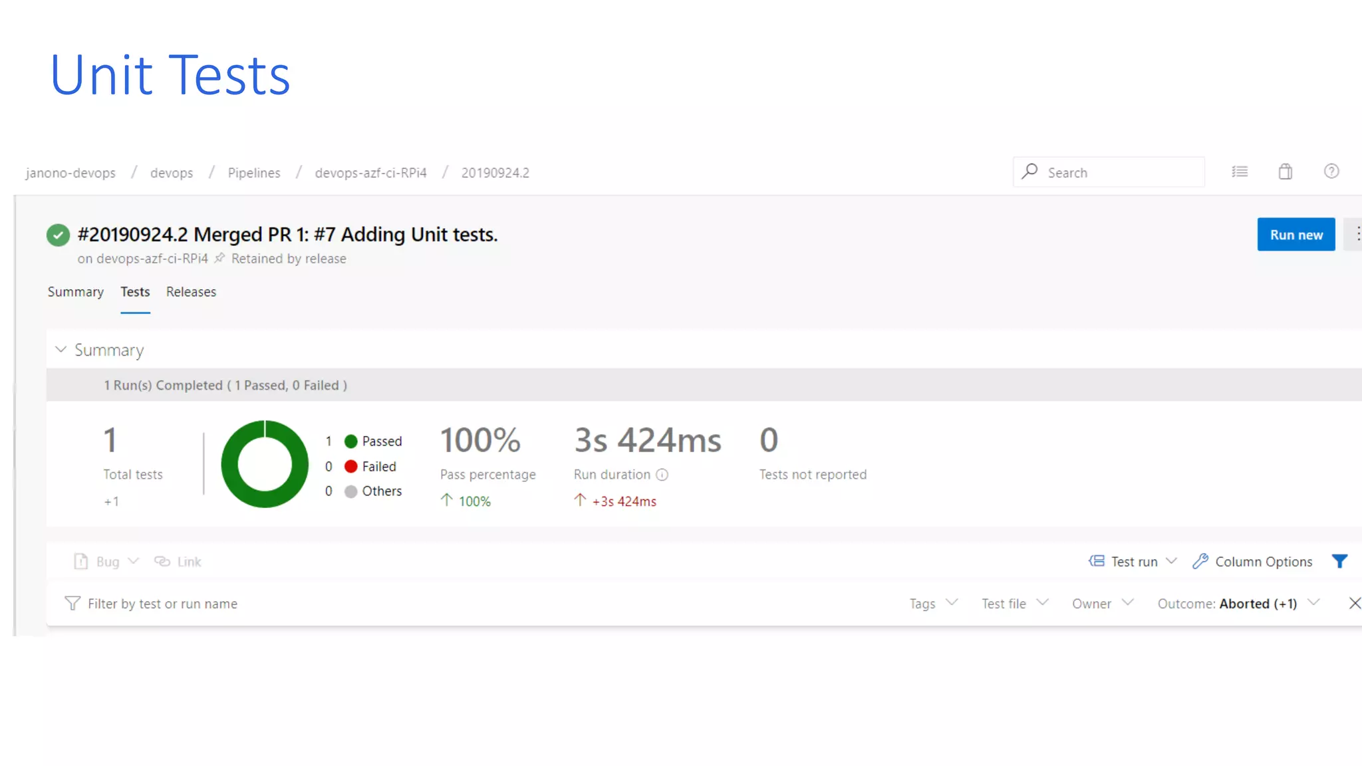Click the task list icon next to Search

coord(1239,172)
